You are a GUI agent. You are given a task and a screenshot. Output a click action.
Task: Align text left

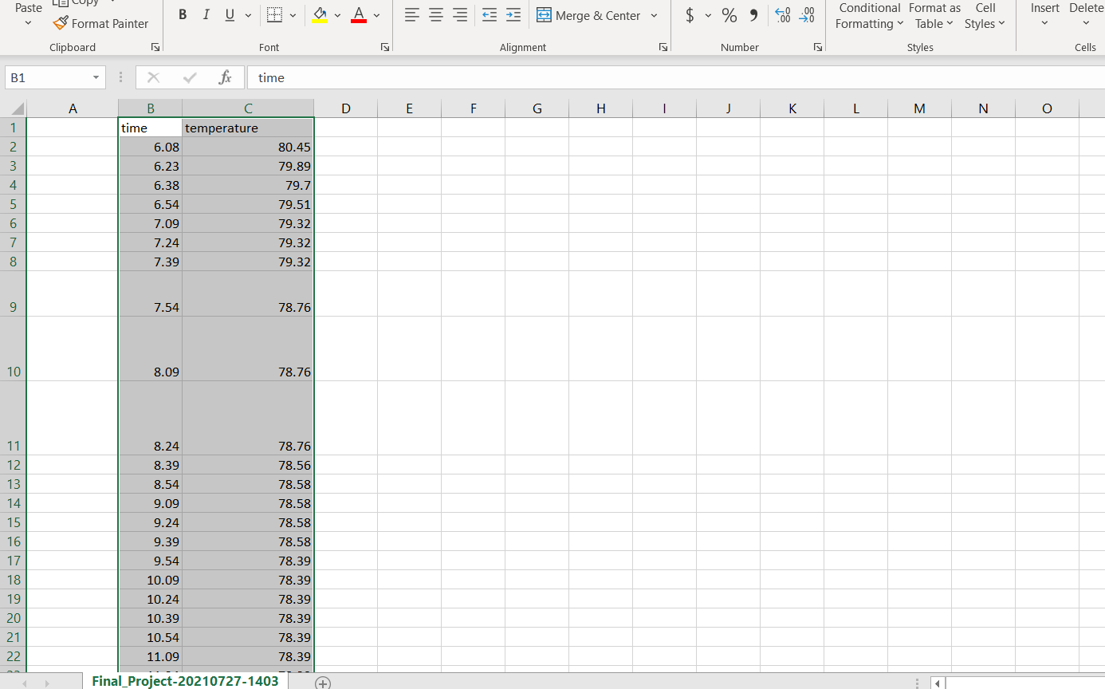(411, 15)
